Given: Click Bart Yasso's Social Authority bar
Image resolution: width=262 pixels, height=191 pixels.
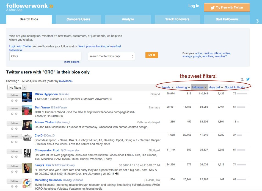Looking at the screenshot, I should (241, 107).
